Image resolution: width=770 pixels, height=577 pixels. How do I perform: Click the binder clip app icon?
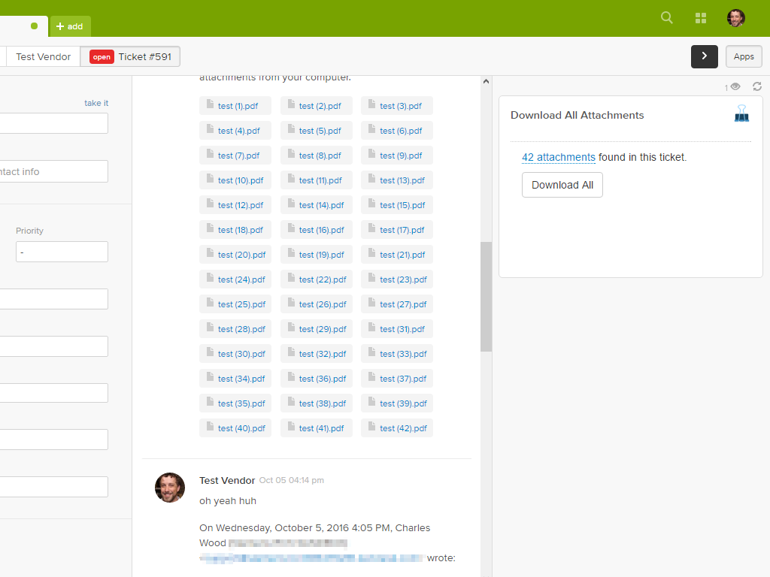click(x=741, y=114)
